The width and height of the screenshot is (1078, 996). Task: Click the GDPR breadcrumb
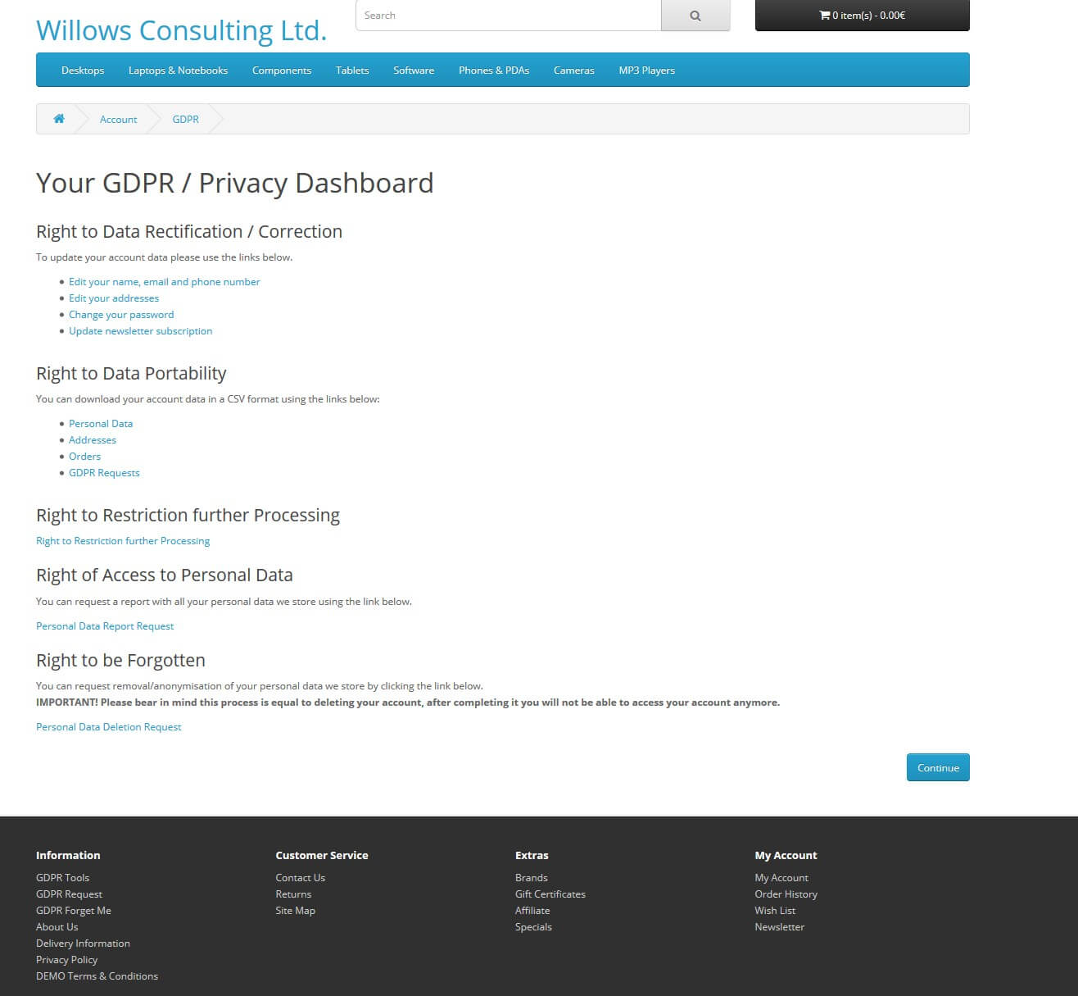(185, 120)
